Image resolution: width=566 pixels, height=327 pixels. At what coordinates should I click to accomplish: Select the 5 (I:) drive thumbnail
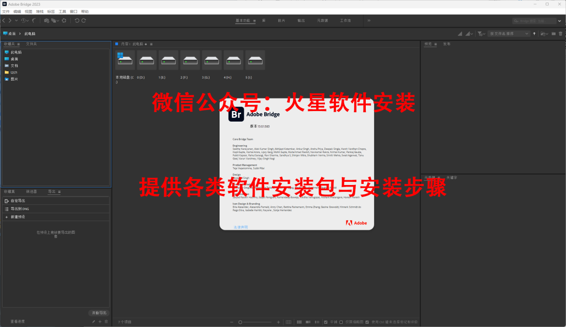coord(255,60)
